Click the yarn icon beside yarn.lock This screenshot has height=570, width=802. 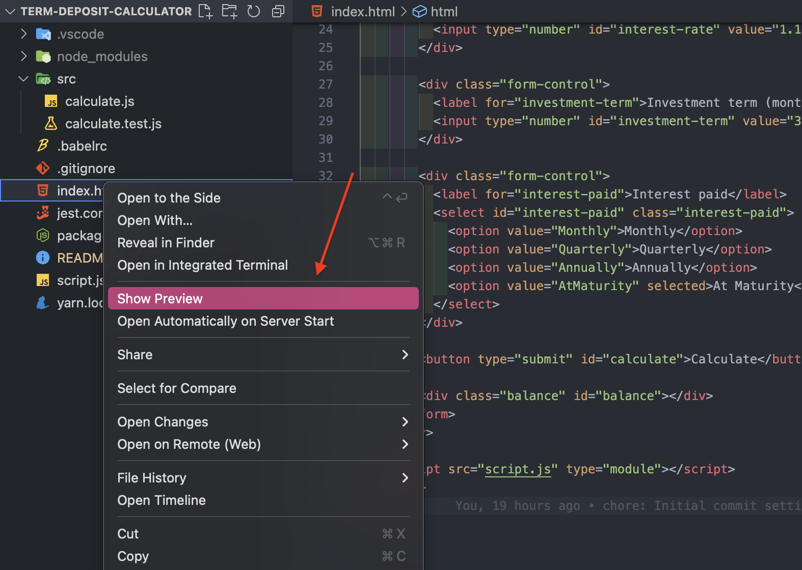(43, 303)
